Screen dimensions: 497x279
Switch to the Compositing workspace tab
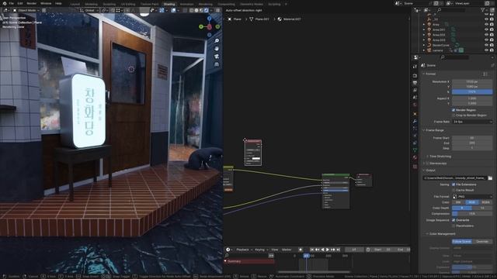(226, 5)
